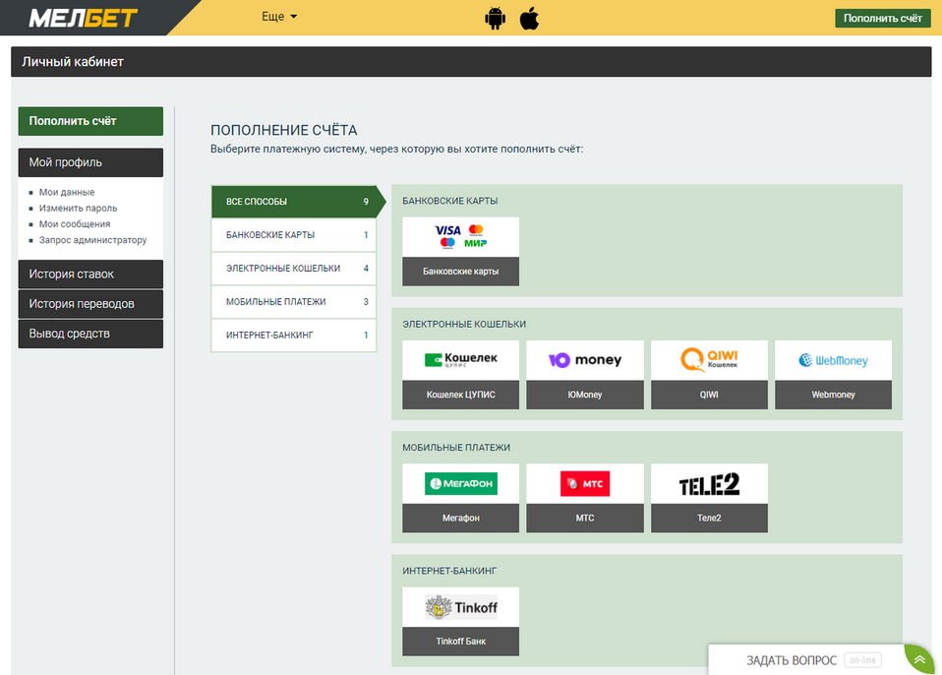Select the Мегафон mobile payment icon

[x=460, y=483]
